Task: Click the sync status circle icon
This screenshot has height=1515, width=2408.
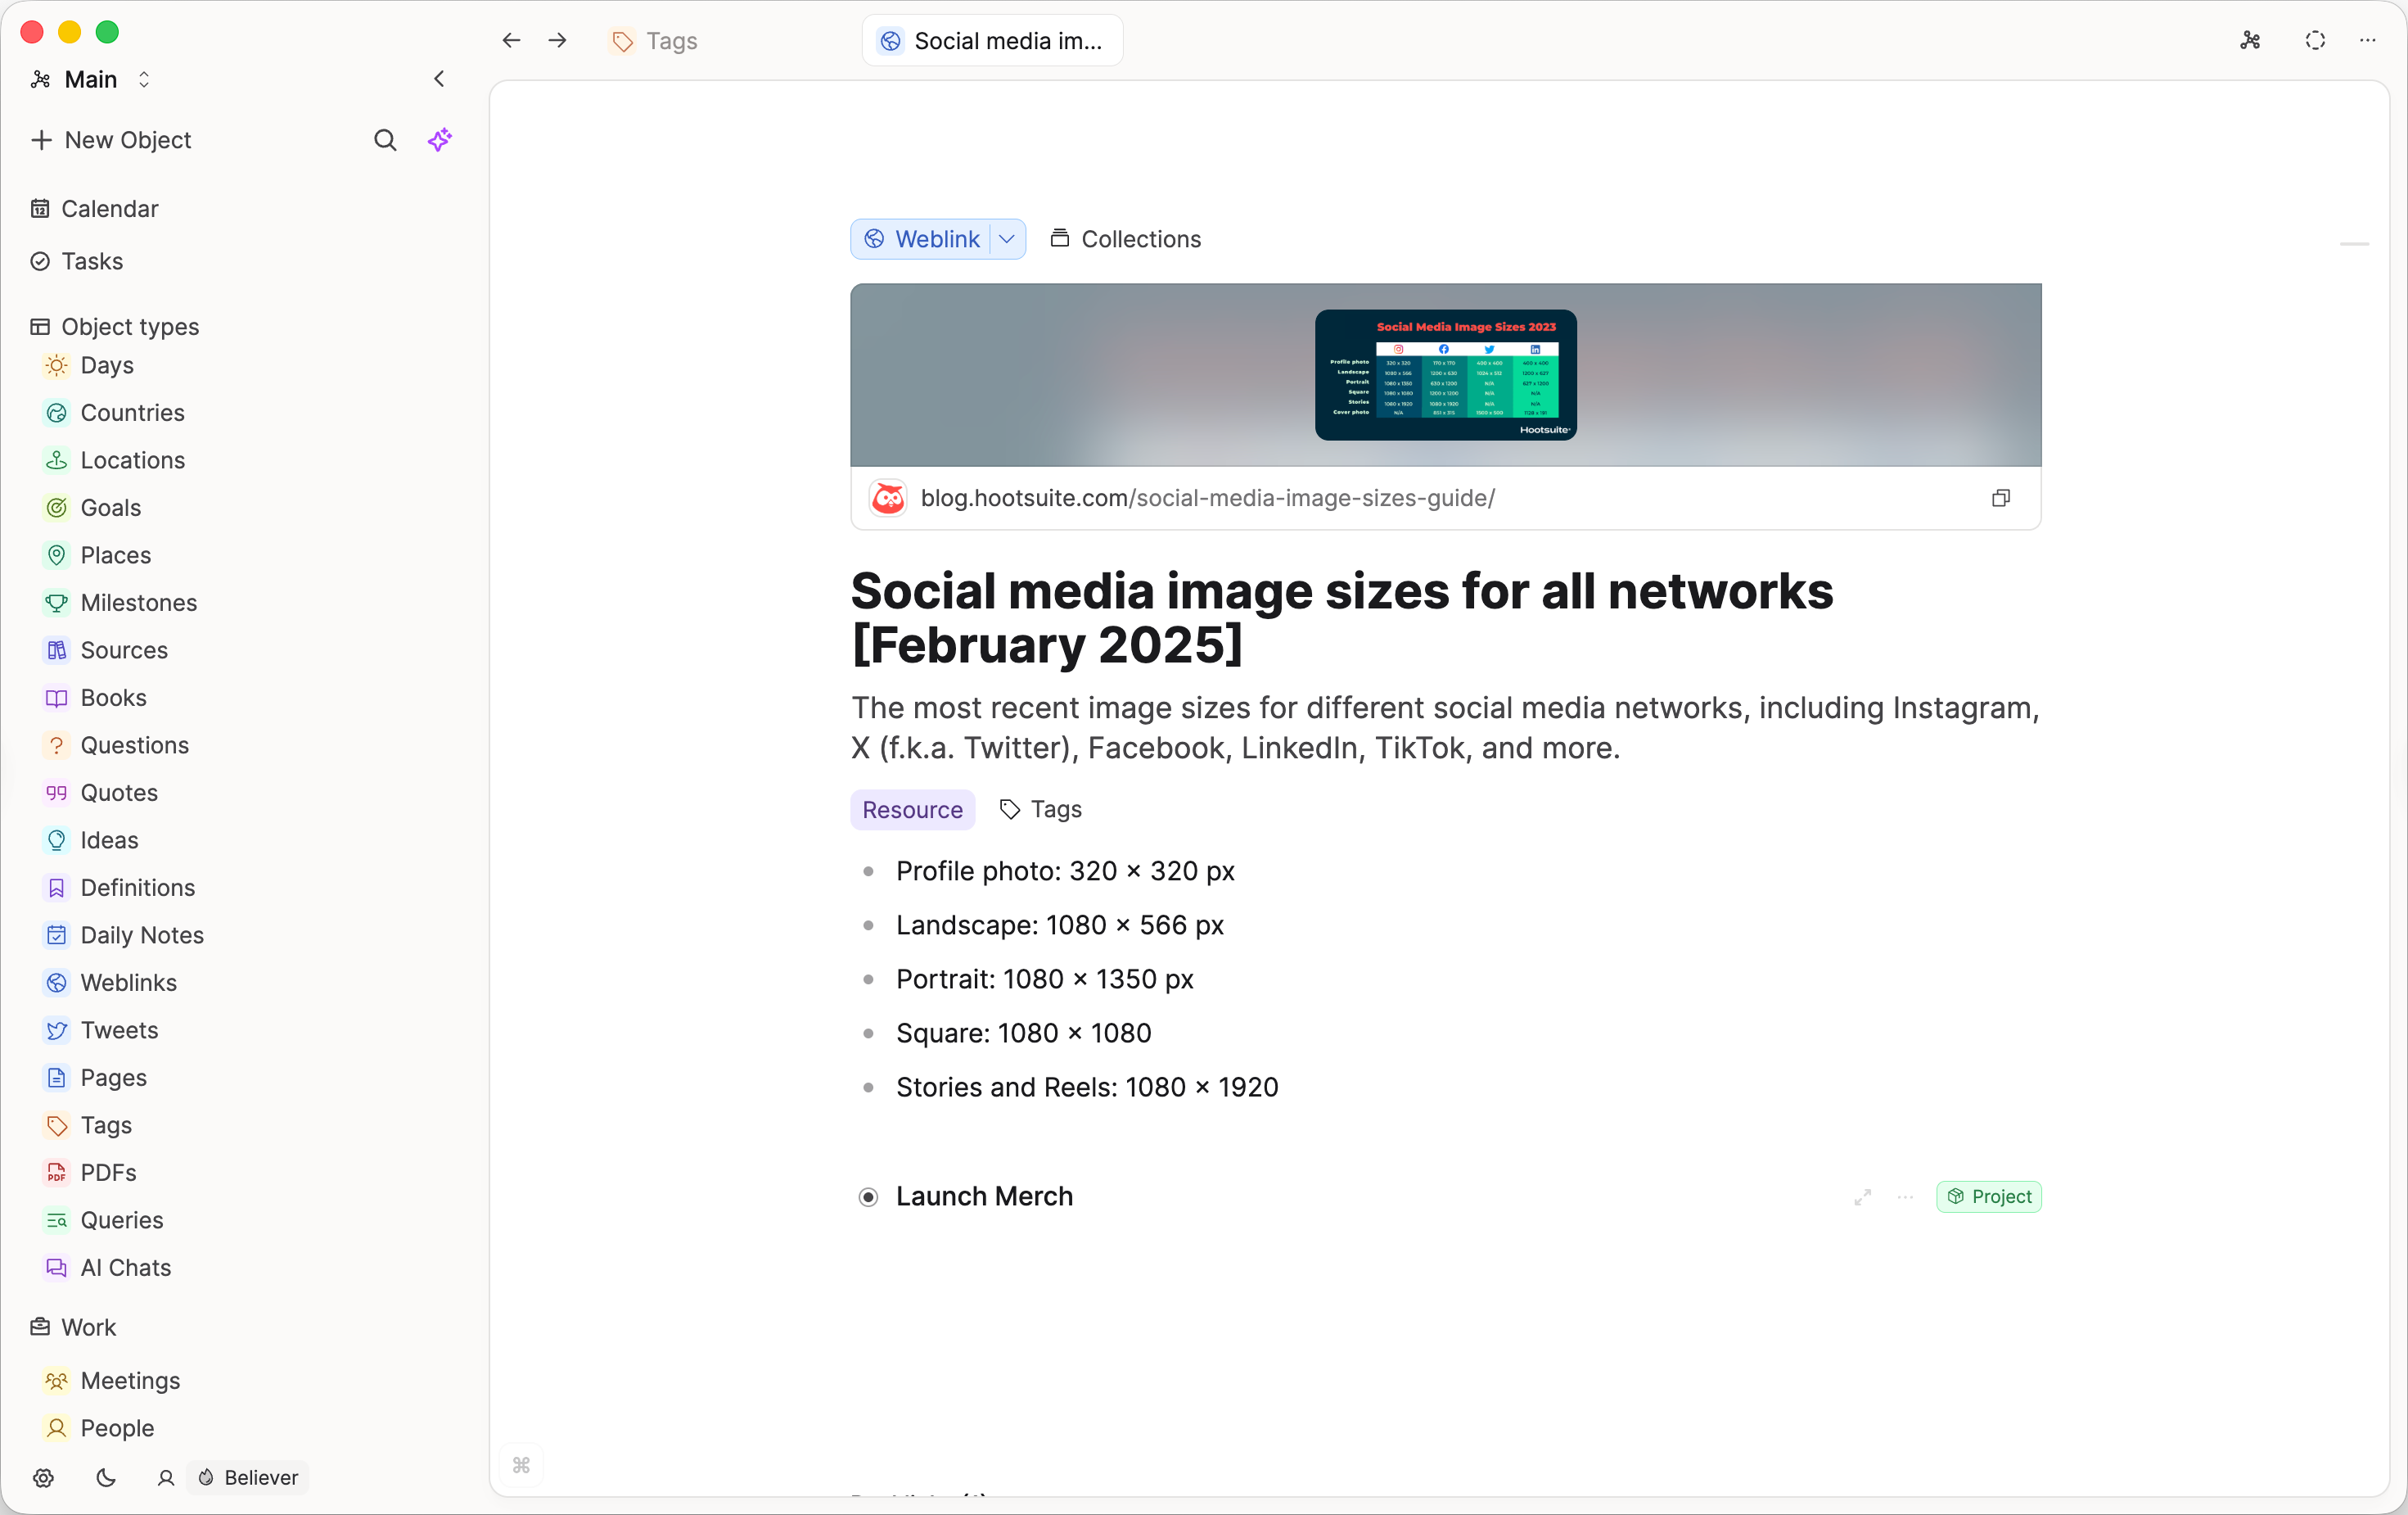Action: 2315,40
